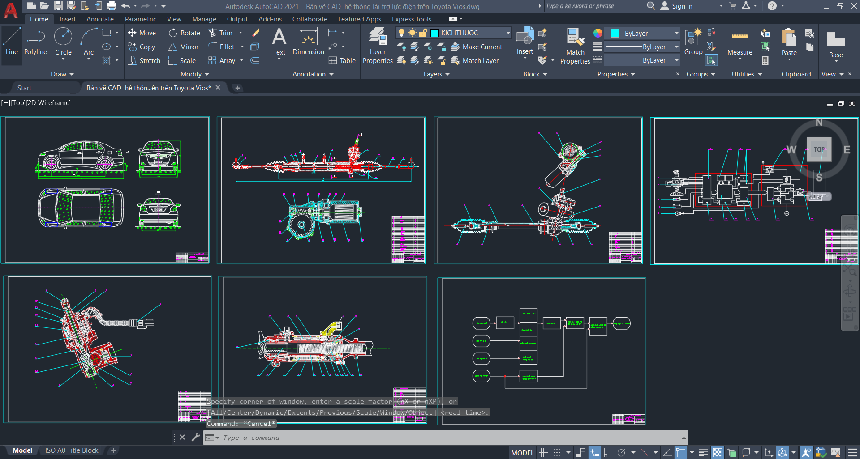The height and width of the screenshot is (459, 860).
Task: Click the Rotate tool
Action: (185, 33)
